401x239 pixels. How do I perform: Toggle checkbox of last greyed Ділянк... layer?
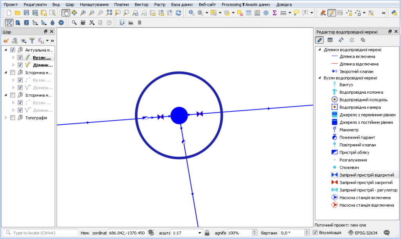20,110
